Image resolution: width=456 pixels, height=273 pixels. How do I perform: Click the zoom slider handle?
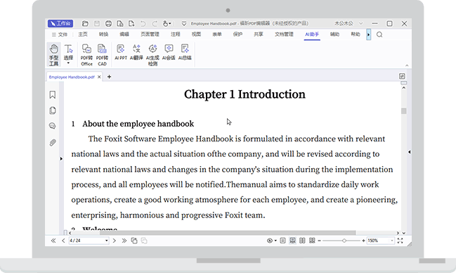(344, 241)
